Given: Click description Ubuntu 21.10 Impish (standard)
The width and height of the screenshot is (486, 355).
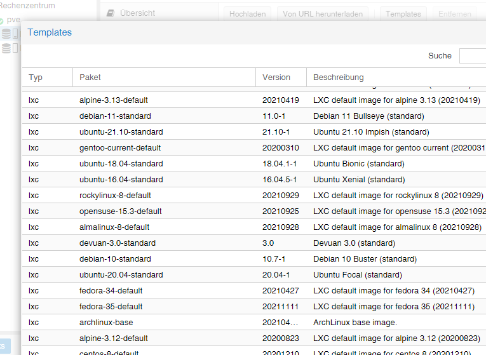Looking at the screenshot, I should pos(371,132).
